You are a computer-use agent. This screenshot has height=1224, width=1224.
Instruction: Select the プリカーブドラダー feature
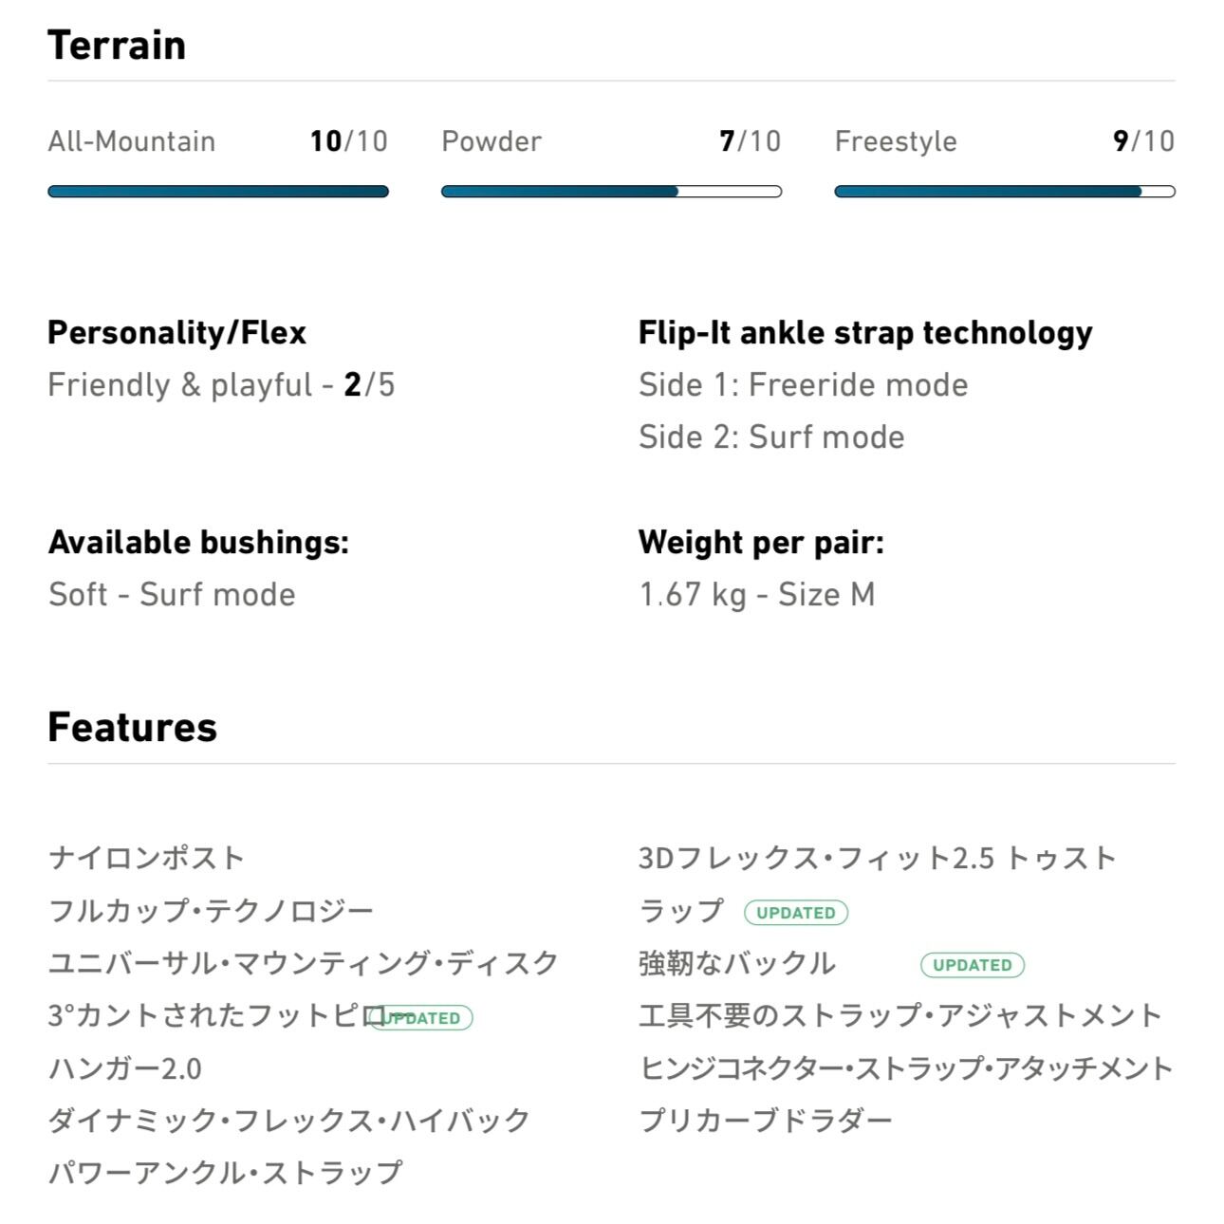point(766,1121)
